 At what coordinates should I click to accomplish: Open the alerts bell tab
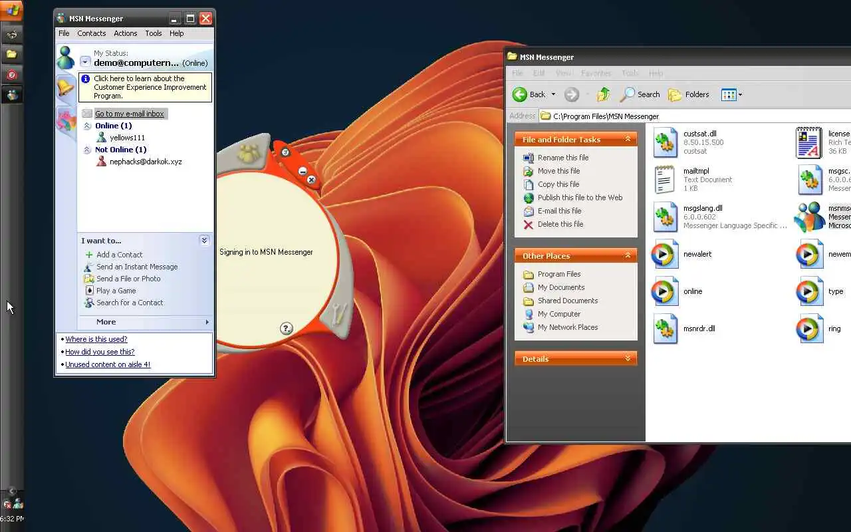coord(65,87)
